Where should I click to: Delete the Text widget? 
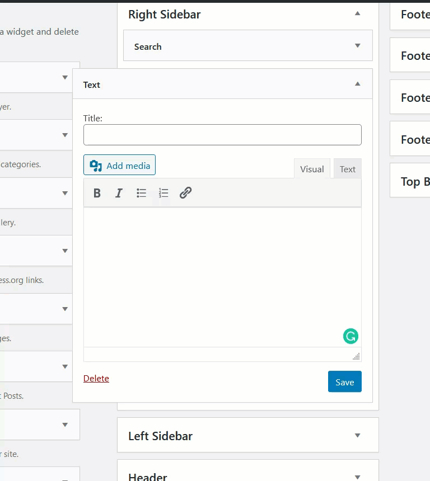tap(96, 378)
